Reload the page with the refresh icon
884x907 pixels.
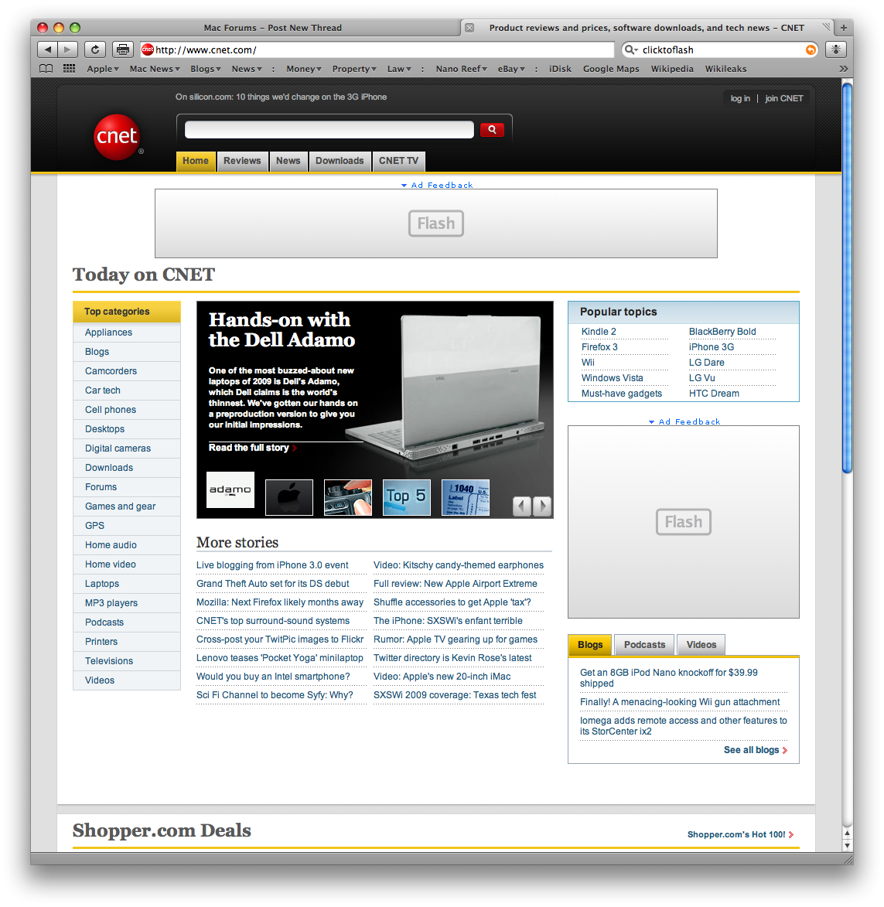(95, 49)
